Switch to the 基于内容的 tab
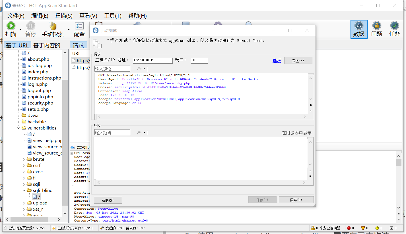Image resolution: width=406 pixels, height=234 pixels. tap(47, 45)
